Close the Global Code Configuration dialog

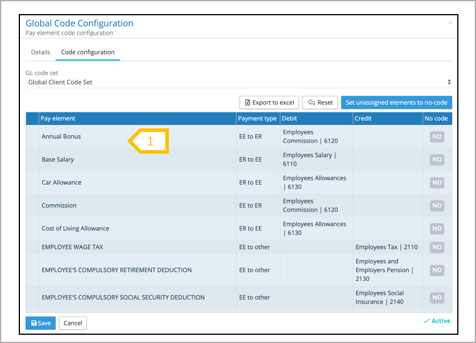click(450, 23)
